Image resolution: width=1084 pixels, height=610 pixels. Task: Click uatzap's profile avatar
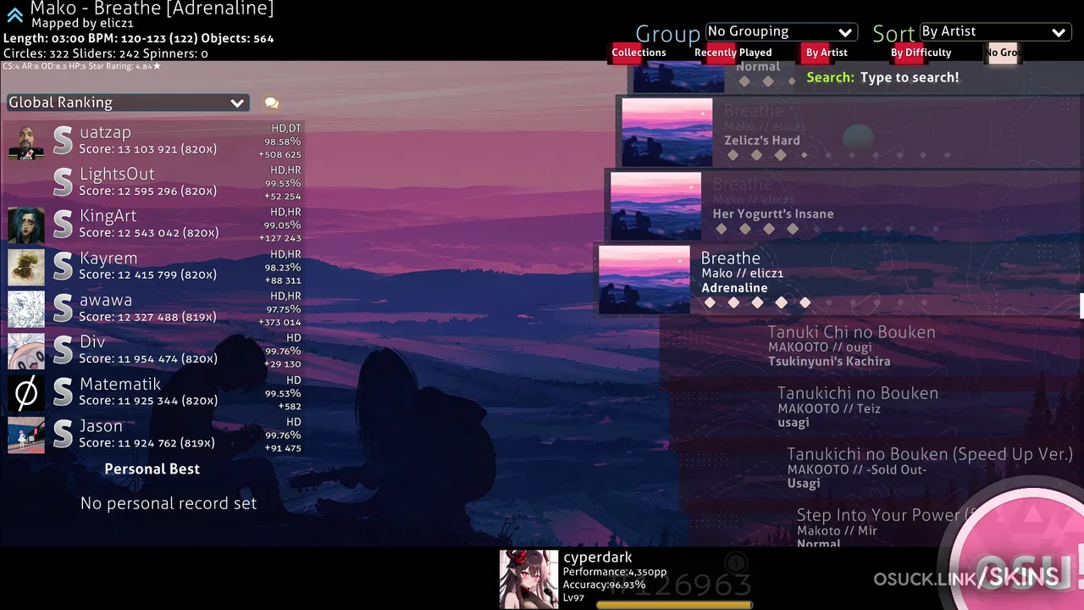[x=26, y=141]
